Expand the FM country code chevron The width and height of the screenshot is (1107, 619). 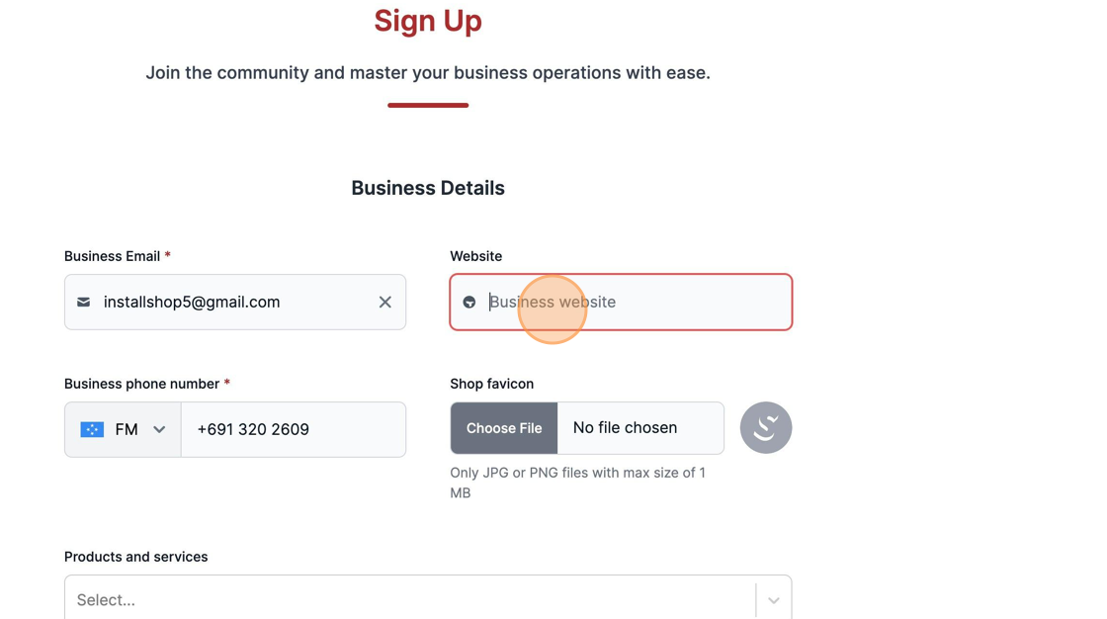point(159,429)
